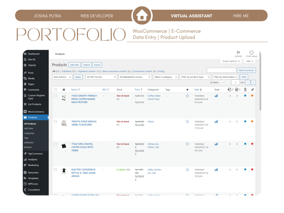Toggle the select-all products checkbox
The width and height of the screenshot is (284, 213).
(x=55, y=89)
